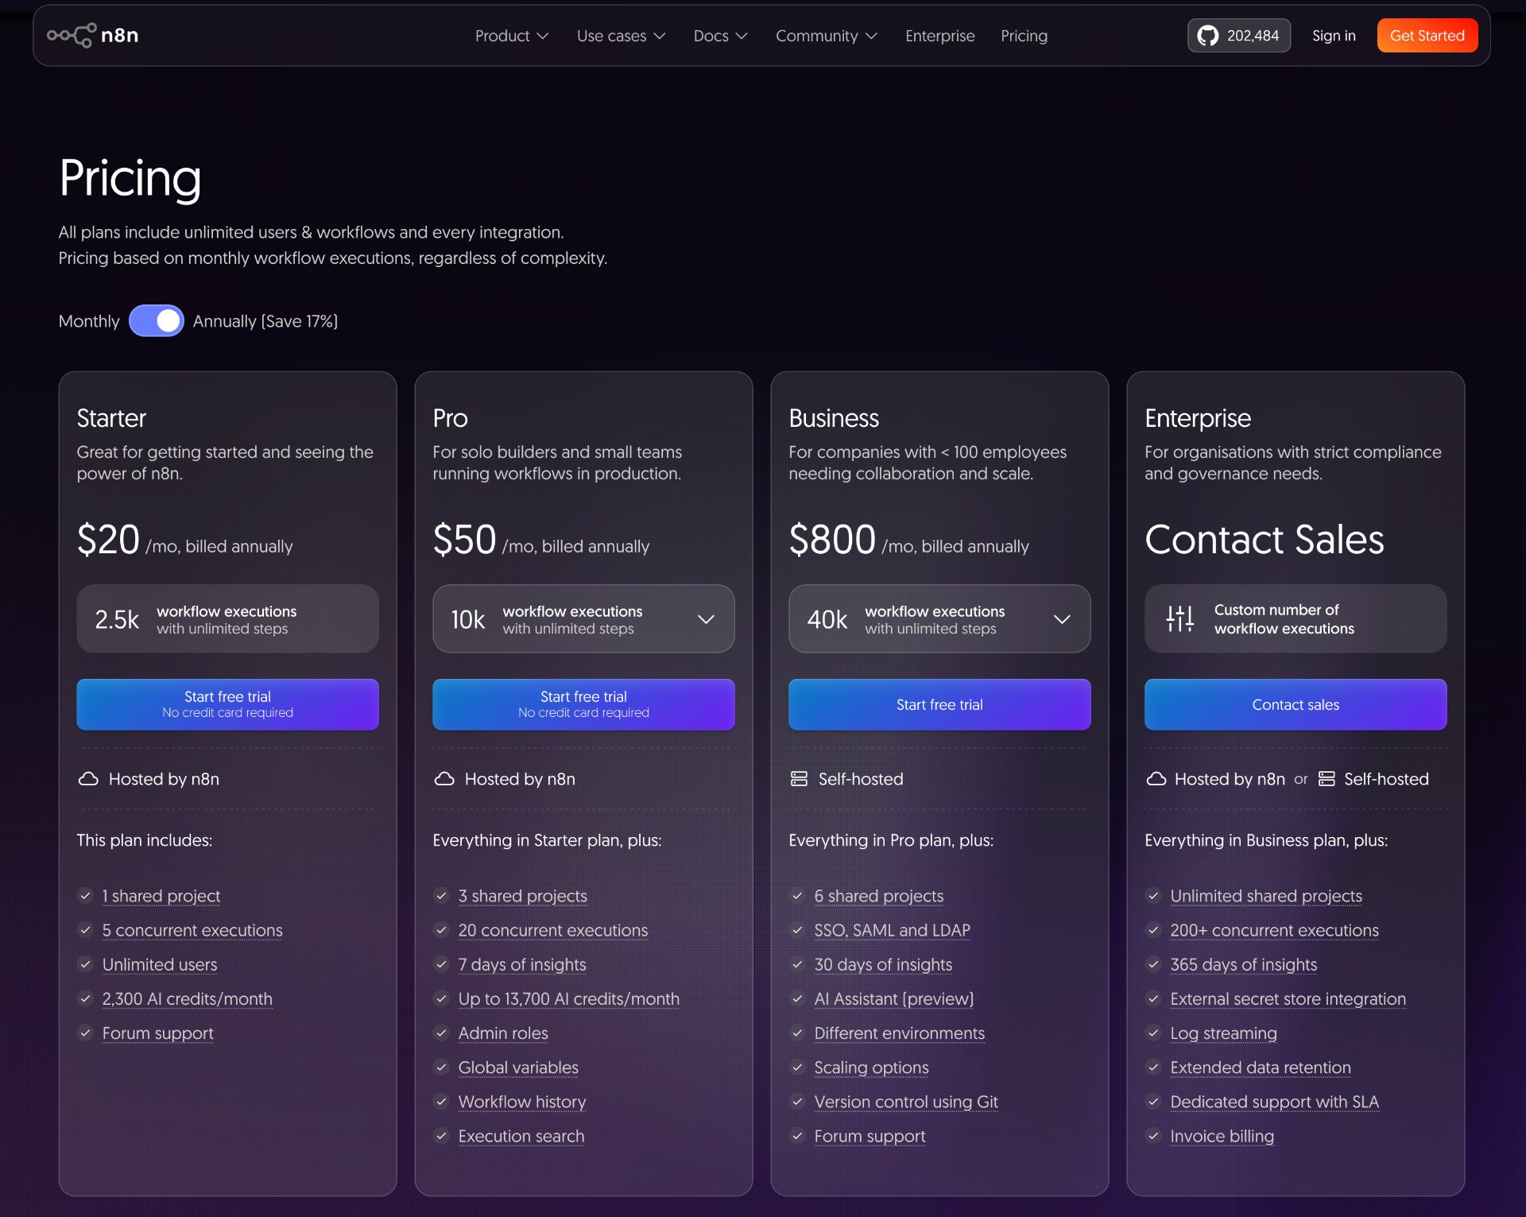Click the n8n logo in the header
This screenshot has width=1526, height=1217.
(x=93, y=35)
